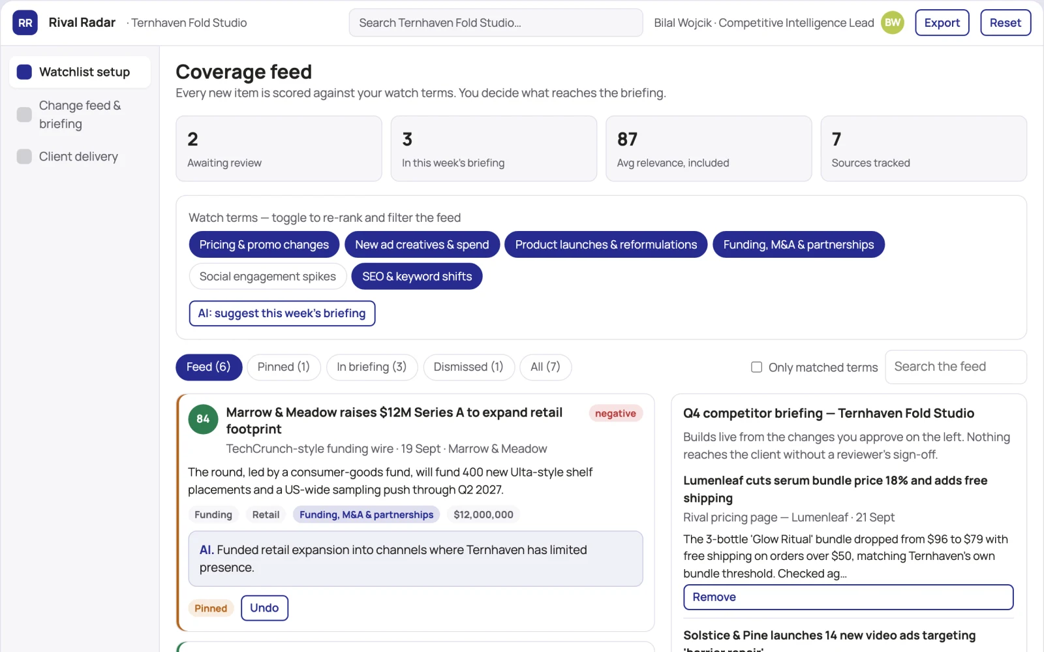Click the Avg relevance, included stat card
The width and height of the screenshot is (1044, 652).
coord(709,149)
